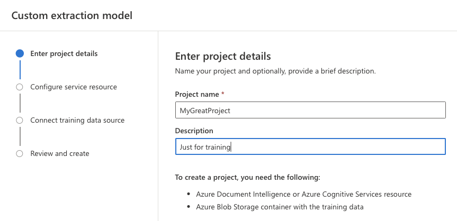This screenshot has width=457, height=221.
Task: Go to 'Configure service resource' step label
Action: coord(74,87)
